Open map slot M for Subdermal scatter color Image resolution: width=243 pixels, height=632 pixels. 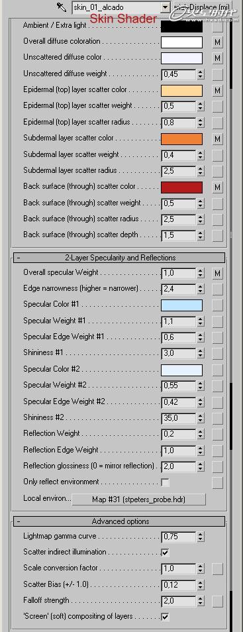[x=218, y=139]
